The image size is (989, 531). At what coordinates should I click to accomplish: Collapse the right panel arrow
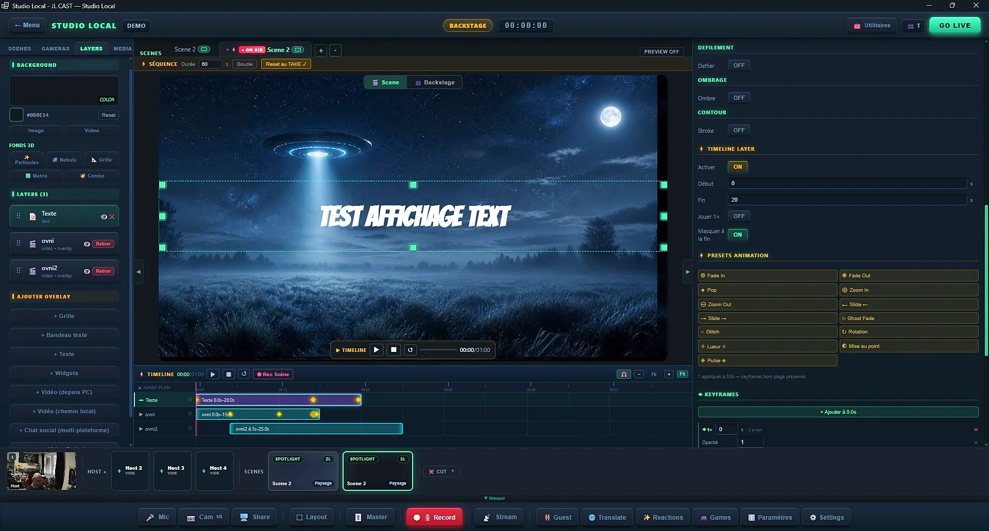(687, 272)
